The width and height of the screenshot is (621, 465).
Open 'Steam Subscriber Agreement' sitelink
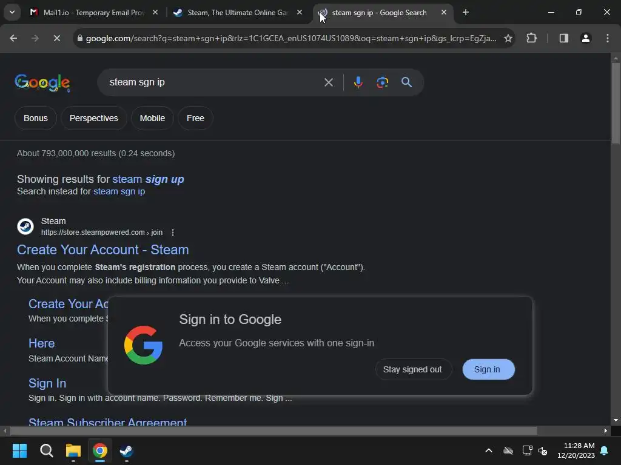pyautogui.click(x=108, y=422)
